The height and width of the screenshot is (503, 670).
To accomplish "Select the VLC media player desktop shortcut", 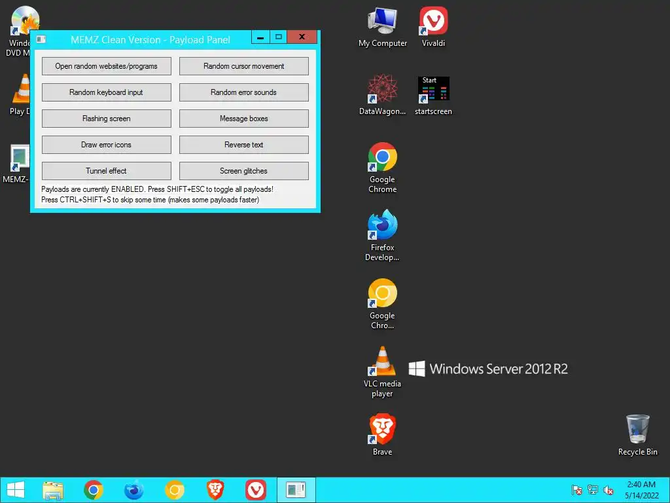I will 382,372.
